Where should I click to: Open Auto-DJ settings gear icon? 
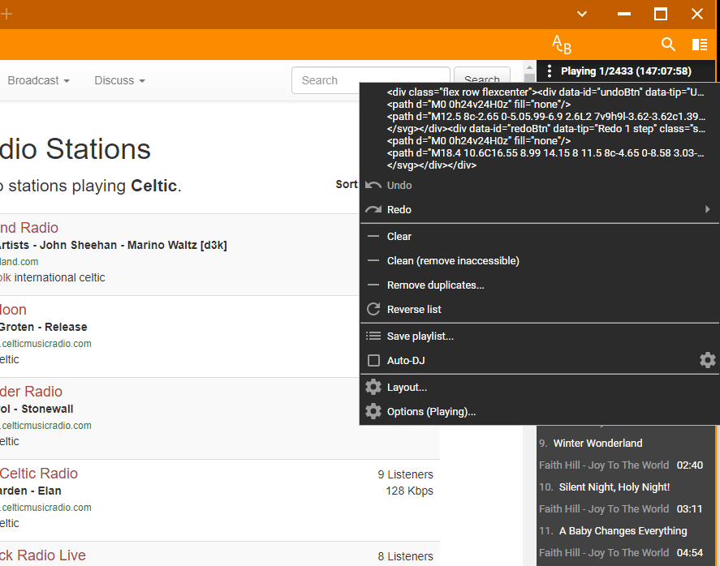(x=708, y=360)
